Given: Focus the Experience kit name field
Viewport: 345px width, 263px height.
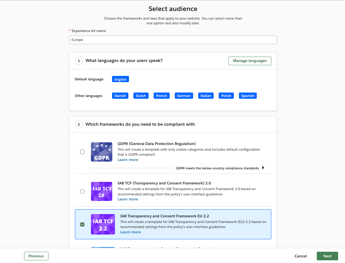Looking at the screenshot, I should point(173,40).
